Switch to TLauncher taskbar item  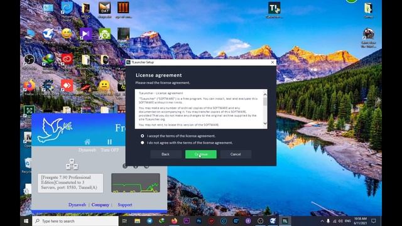285,221
